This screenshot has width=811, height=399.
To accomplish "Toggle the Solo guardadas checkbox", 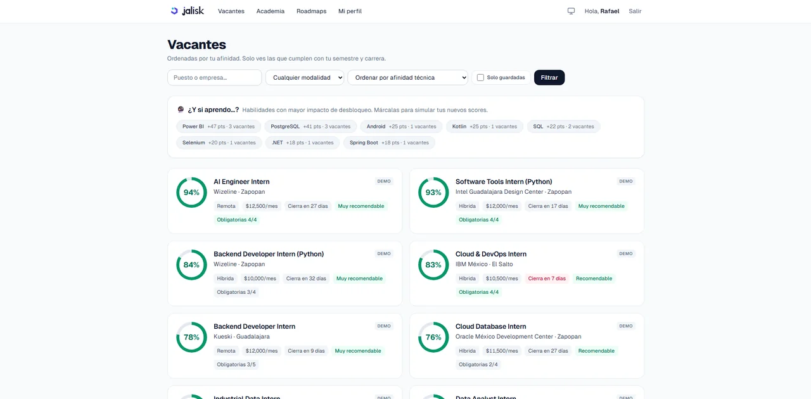I will pos(480,78).
